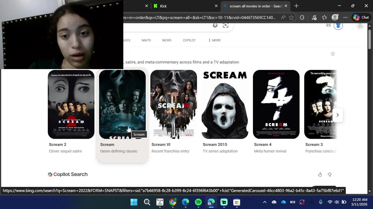The height and width of the screenshot is (209, 373).
Task: Click the Scream 4 title link
Action: coord(263,145)
